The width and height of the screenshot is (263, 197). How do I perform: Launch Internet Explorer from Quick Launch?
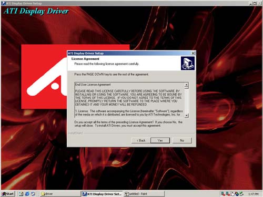27,194
